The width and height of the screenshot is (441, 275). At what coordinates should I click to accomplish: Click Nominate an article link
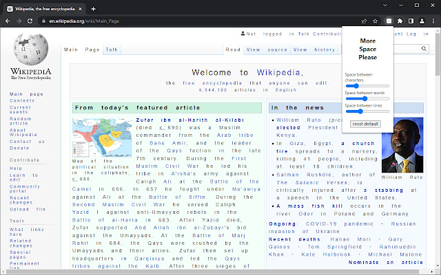(x=386, y=263)
